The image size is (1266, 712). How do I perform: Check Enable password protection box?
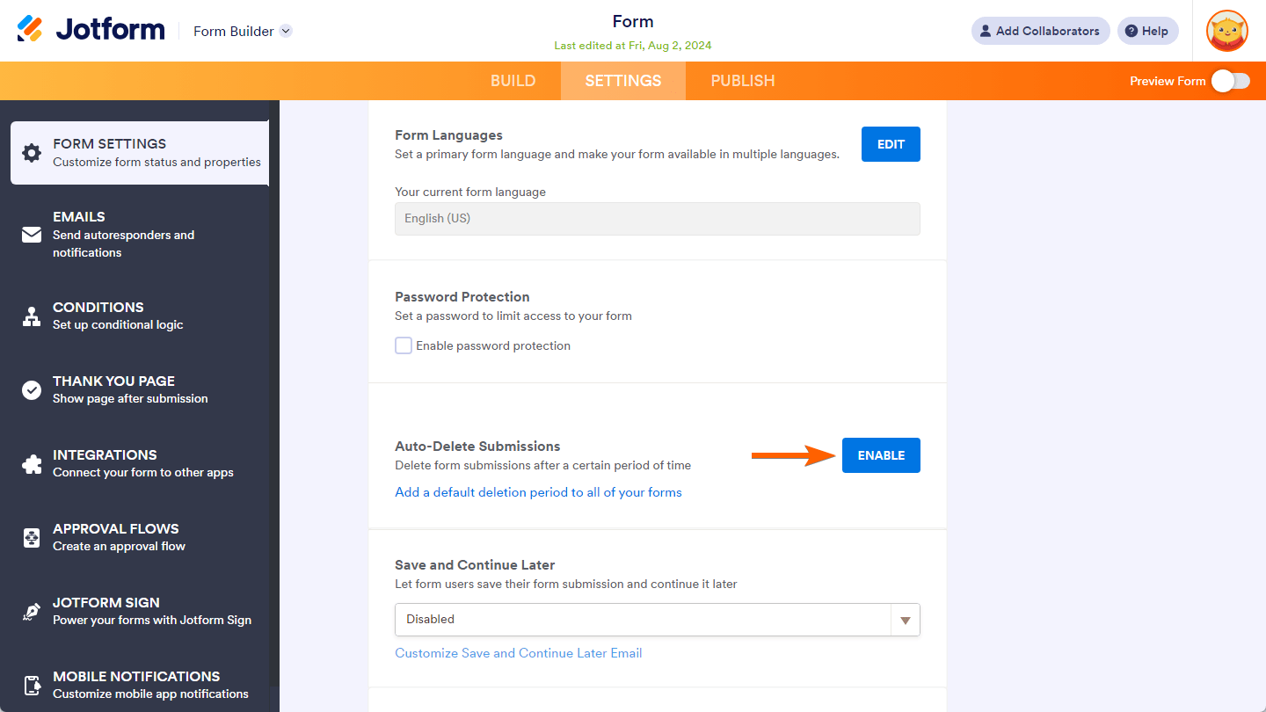coord(404,345)
